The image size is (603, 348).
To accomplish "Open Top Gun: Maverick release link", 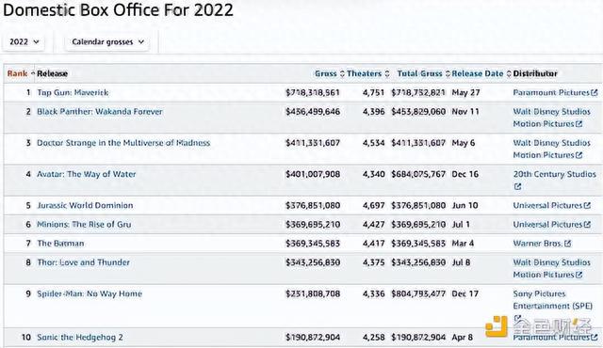I will click(x=73, y=92).
